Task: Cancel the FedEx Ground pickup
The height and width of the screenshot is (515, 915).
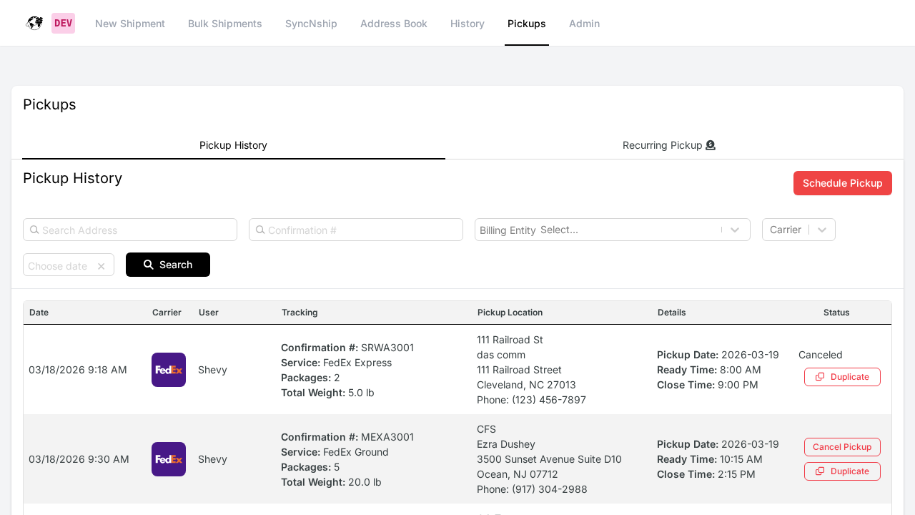Action: pos(842,446)
